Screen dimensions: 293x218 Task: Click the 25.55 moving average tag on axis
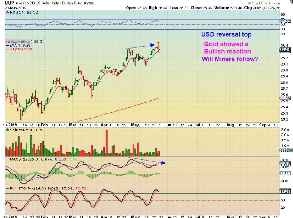click(x=285, y=98)
